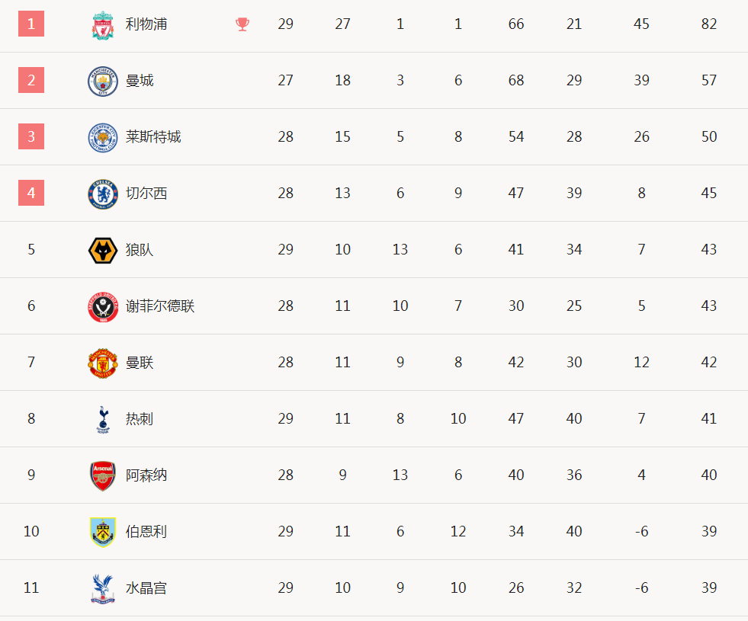The image size is (748, 621).
Task: Click the Arsenal cannon badge
Action: [103, 475]
